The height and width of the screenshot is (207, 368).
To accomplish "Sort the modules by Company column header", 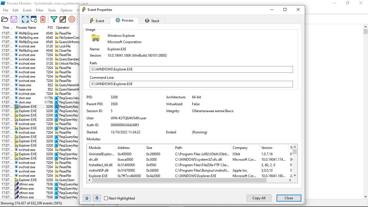I will [x=245, y=148].
